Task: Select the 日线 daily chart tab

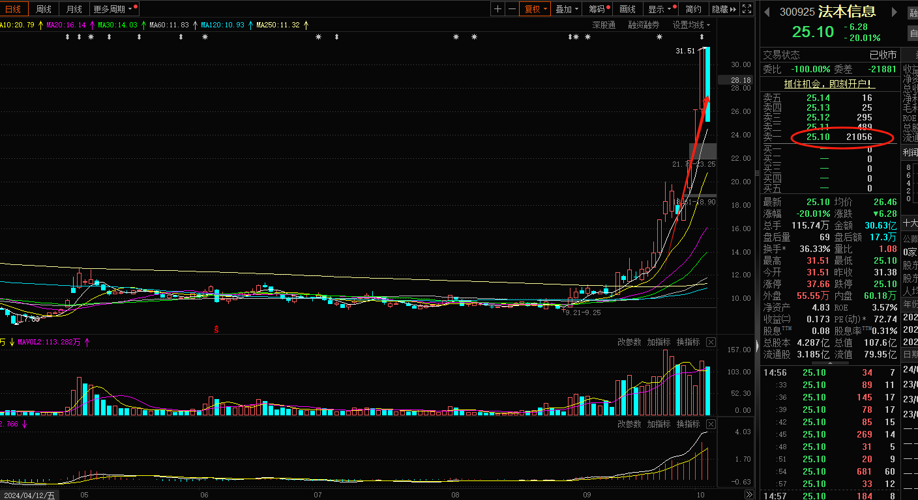Action: click(x=13, y=8)
